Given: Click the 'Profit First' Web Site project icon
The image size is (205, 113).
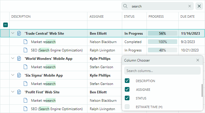Looking at the screenshot, I should coord(19,92).
